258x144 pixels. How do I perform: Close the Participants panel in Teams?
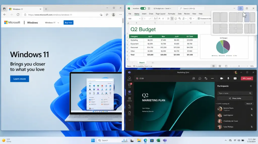pos(251,86)
